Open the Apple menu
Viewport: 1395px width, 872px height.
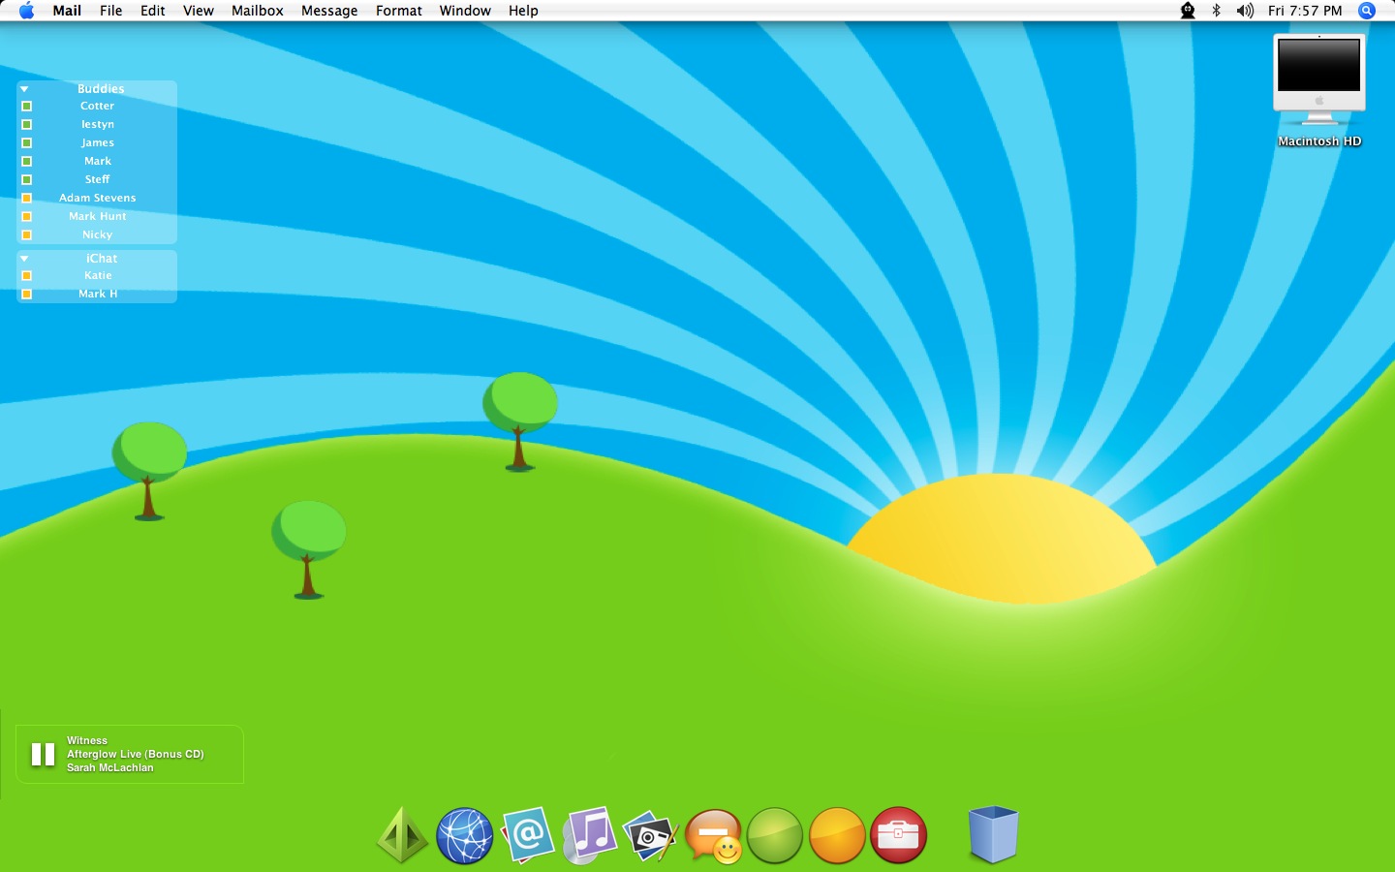(x=26, y=11)
